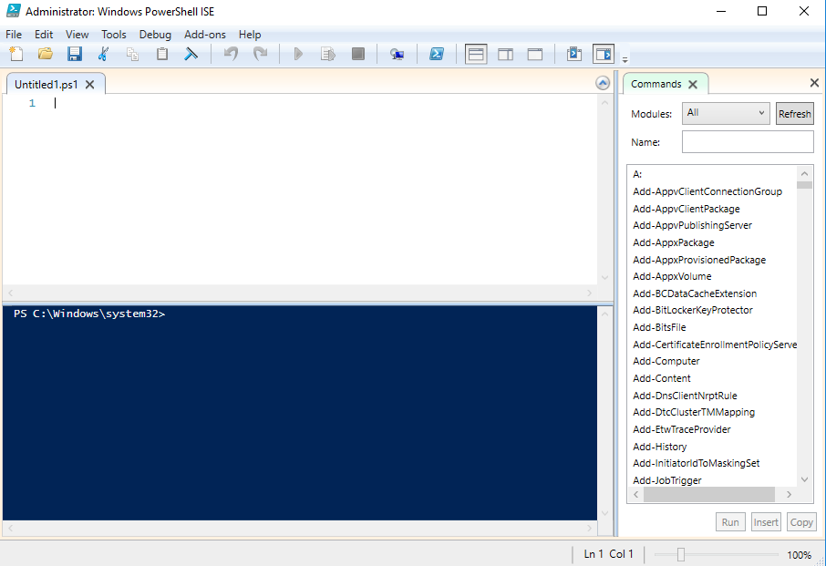Click the New script toolbar icon
Screen dimensions: 826x566
16,54
